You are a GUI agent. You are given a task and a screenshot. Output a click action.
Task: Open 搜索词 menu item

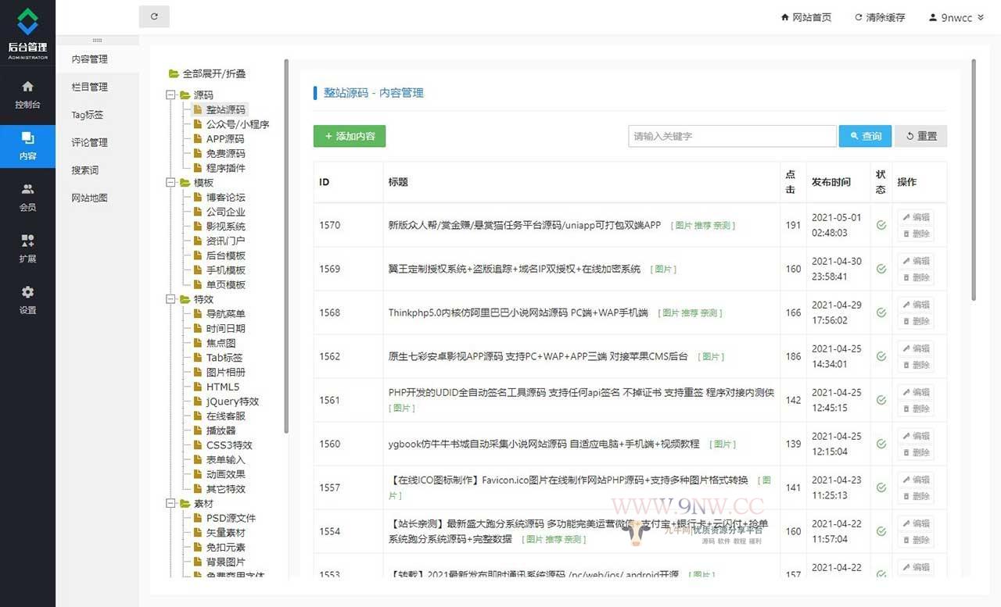pos(85,170)
